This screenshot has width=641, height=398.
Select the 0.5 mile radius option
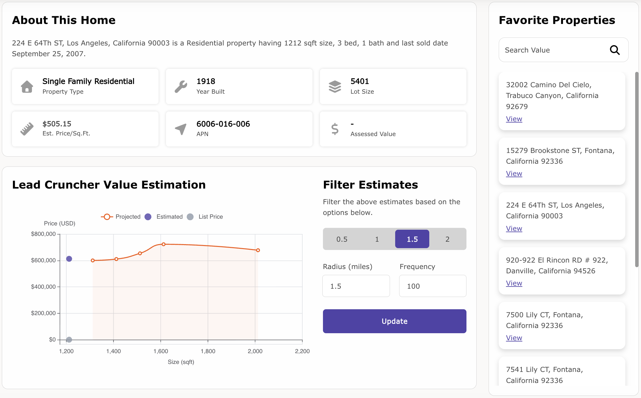click(x=342, y=239)
